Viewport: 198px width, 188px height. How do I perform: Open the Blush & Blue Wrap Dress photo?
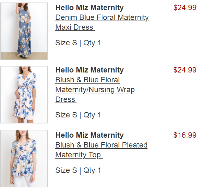point(24,95)
